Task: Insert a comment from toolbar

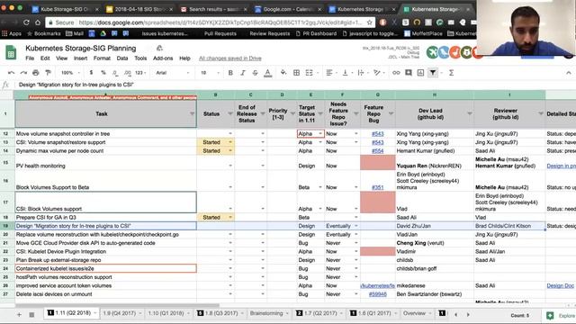Action: coord(409,73)
